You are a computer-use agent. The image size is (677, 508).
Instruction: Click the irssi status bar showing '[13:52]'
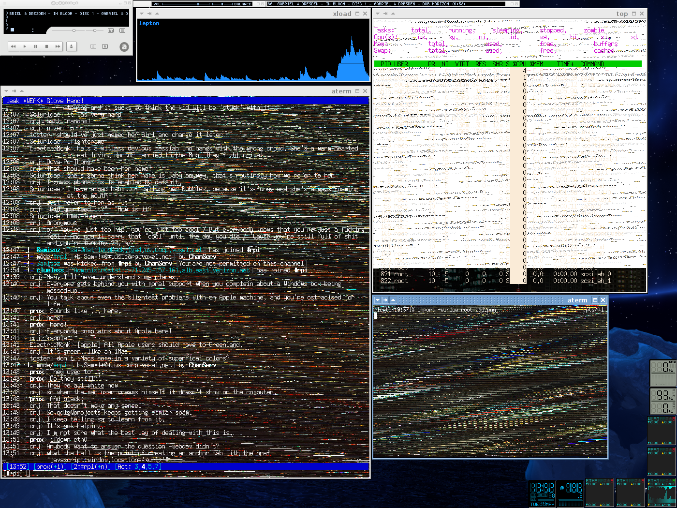tap(186, 466)
